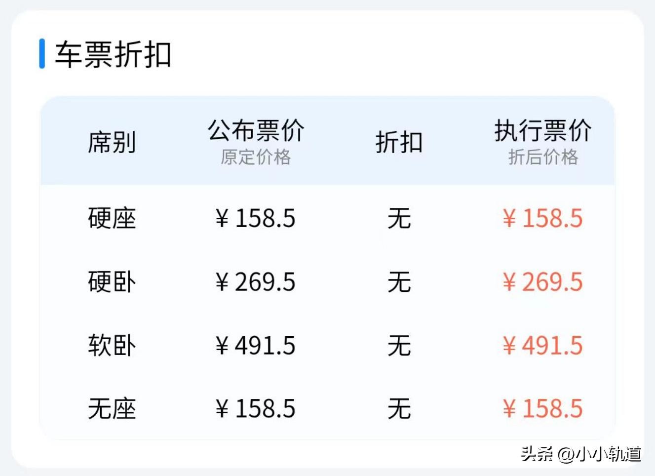Select the 席别 column header
Image resolution: width=655 pixels, height=476 pixels.
click(112, 143)
